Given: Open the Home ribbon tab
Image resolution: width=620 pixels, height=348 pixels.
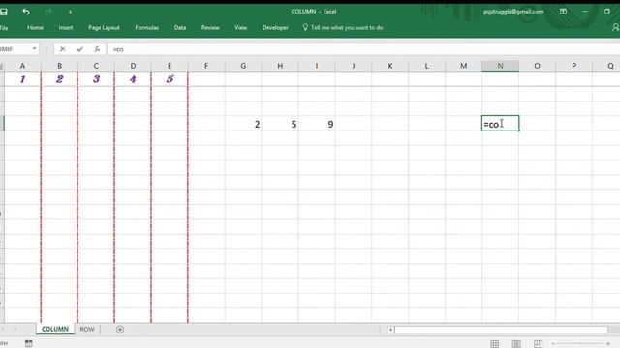Looking at the screenshot, I should [x=35, y=28].
